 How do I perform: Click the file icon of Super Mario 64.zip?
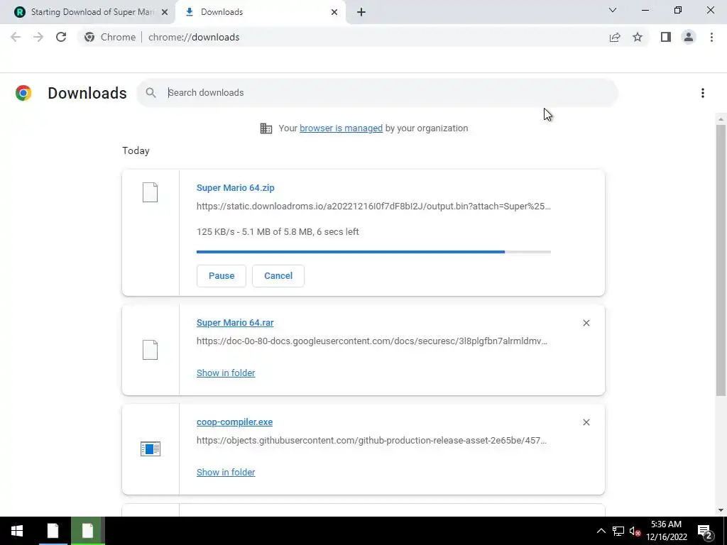pyautogui.click(x=151, y=192)
